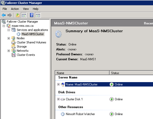The height and width of the screenshot is (119, 153).
Task: Open the File menu
Action: click(x=5, y=9)
